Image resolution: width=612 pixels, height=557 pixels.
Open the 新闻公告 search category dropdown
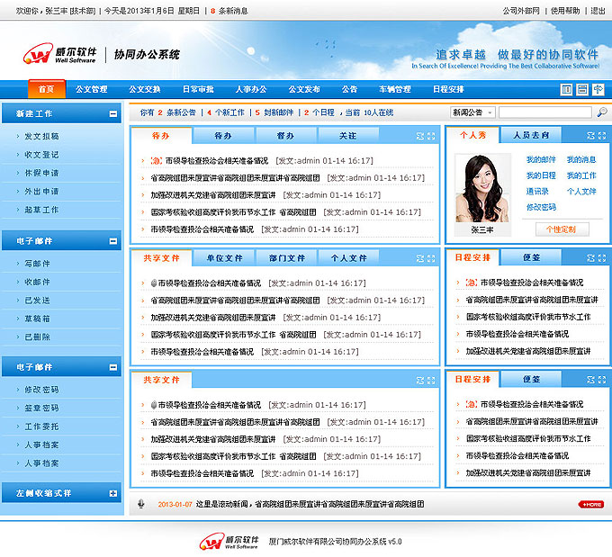tap(472, 112)
